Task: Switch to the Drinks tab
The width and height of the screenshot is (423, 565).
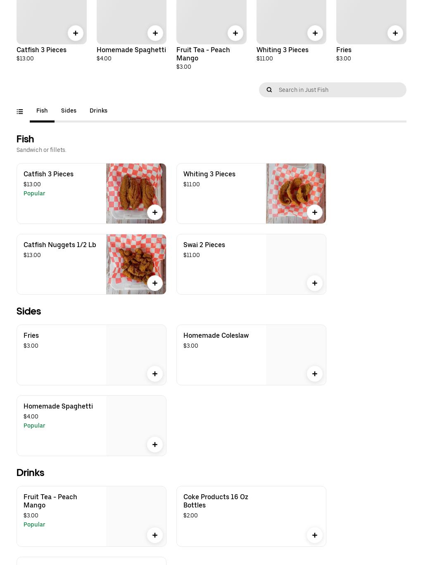Action: 98,111
